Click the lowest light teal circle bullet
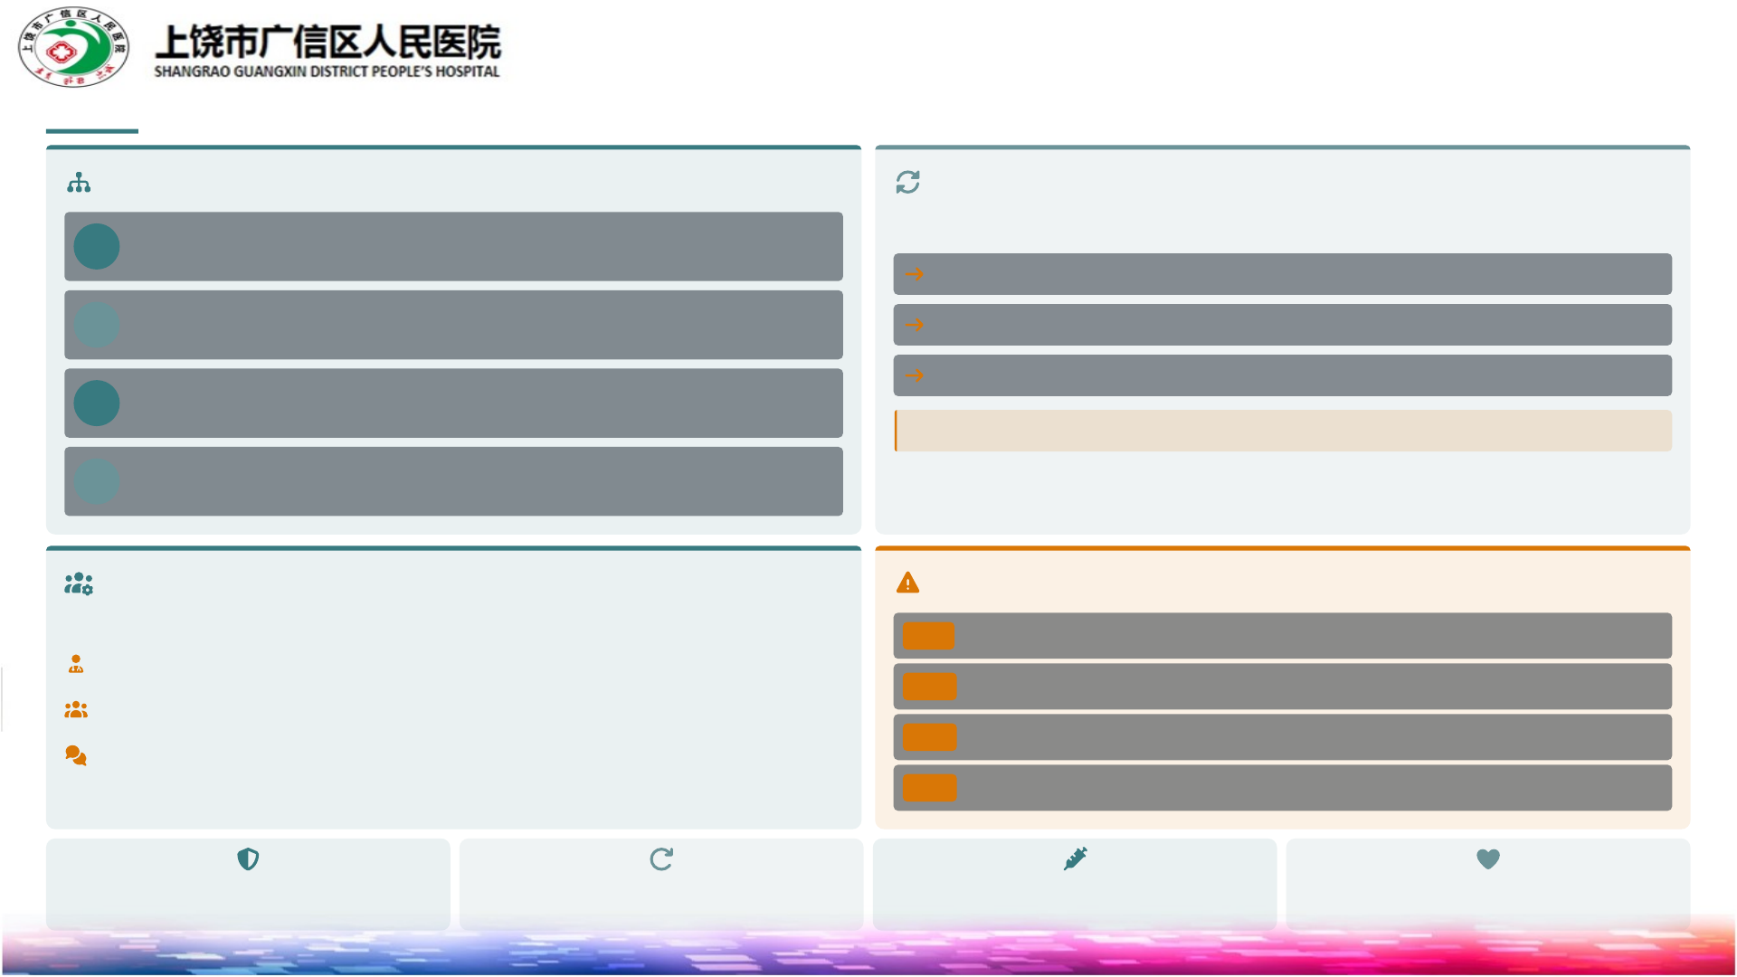Screen dimensions: 1737x977 pyautogui.click(x=97, y=481)
